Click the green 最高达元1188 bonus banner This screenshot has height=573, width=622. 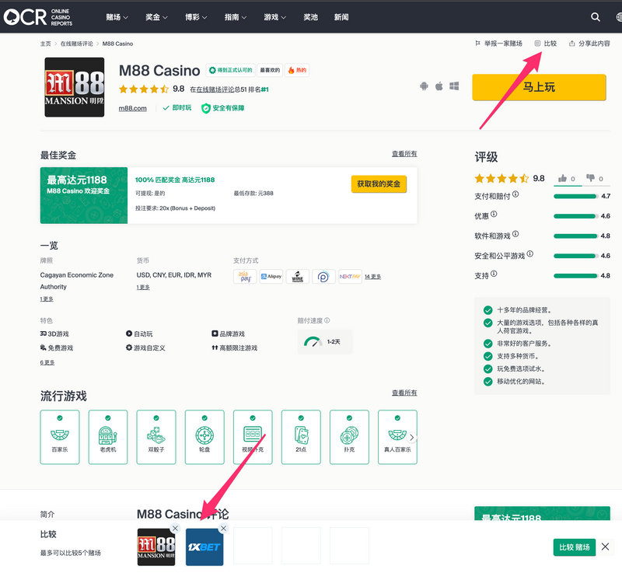(84, 195)
